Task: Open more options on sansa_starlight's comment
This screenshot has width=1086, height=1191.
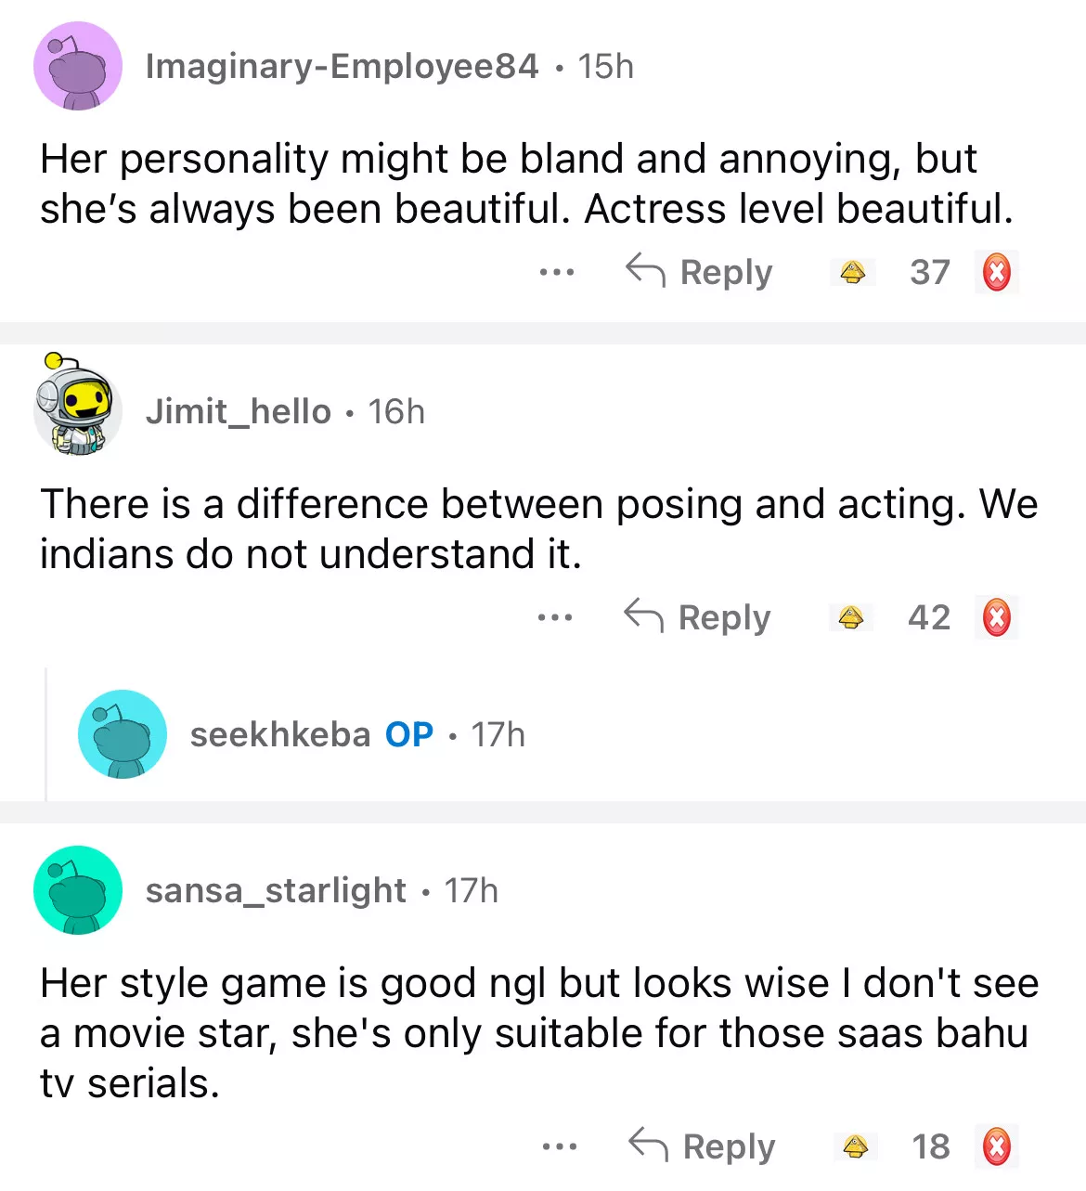Action: [560, 1146]
